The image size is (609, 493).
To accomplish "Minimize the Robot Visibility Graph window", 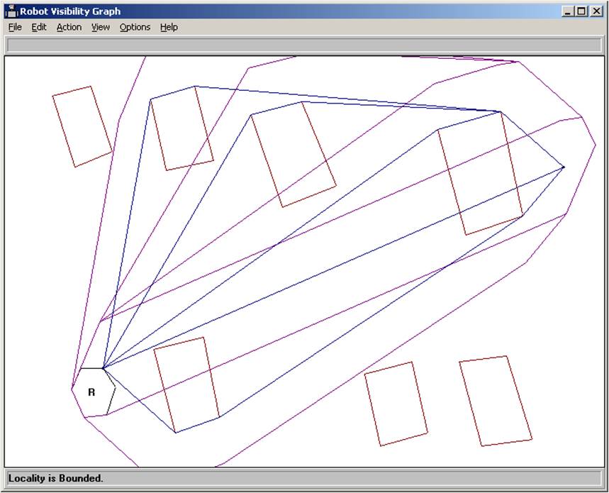I will pyautogui.click(x=568, y=11).
